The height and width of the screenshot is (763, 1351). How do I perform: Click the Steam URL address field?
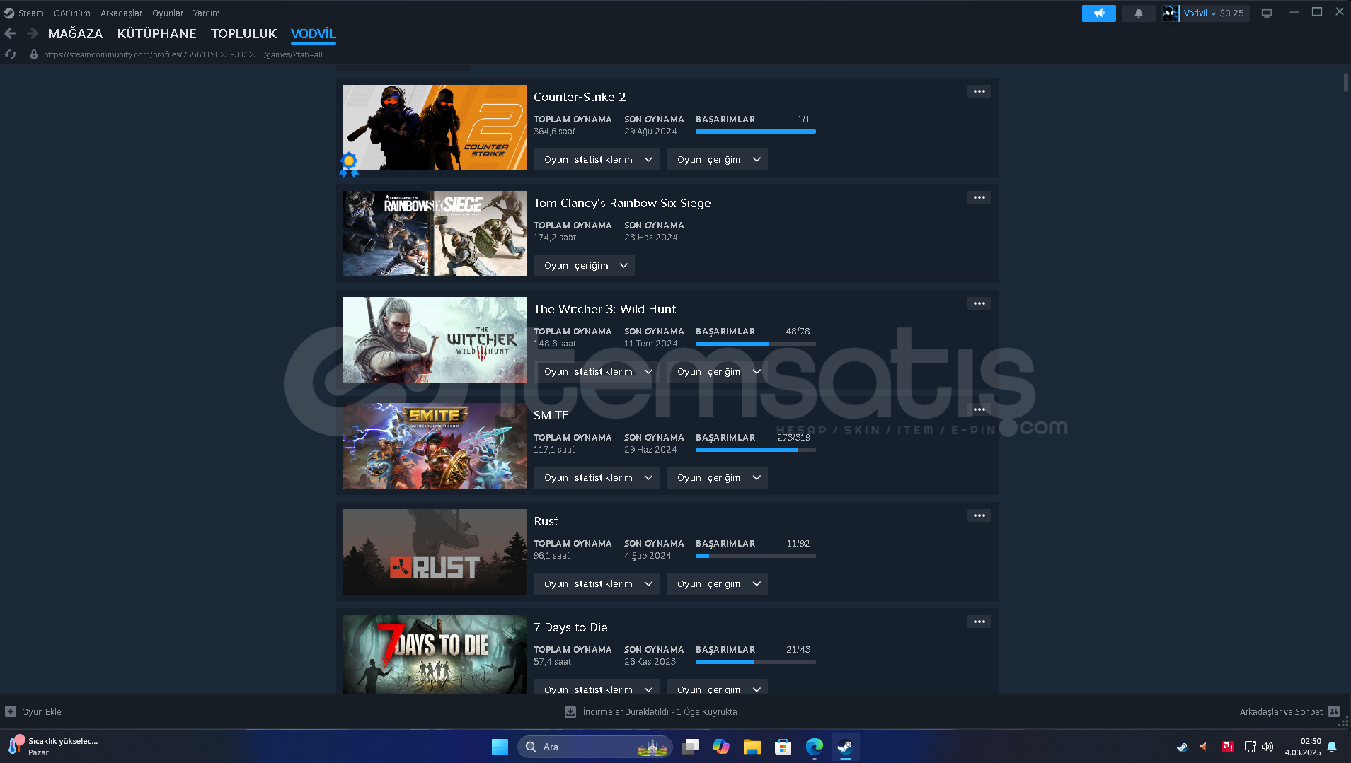click(183, 54)
